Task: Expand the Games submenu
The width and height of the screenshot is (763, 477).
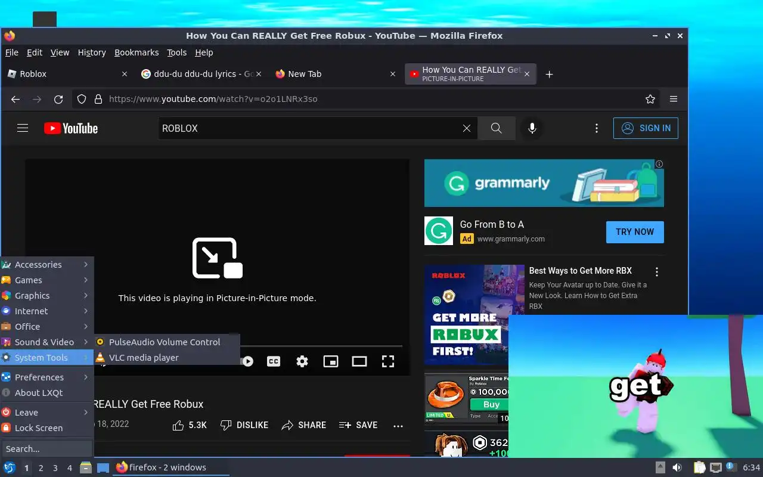Action: (x=46, y=280)
